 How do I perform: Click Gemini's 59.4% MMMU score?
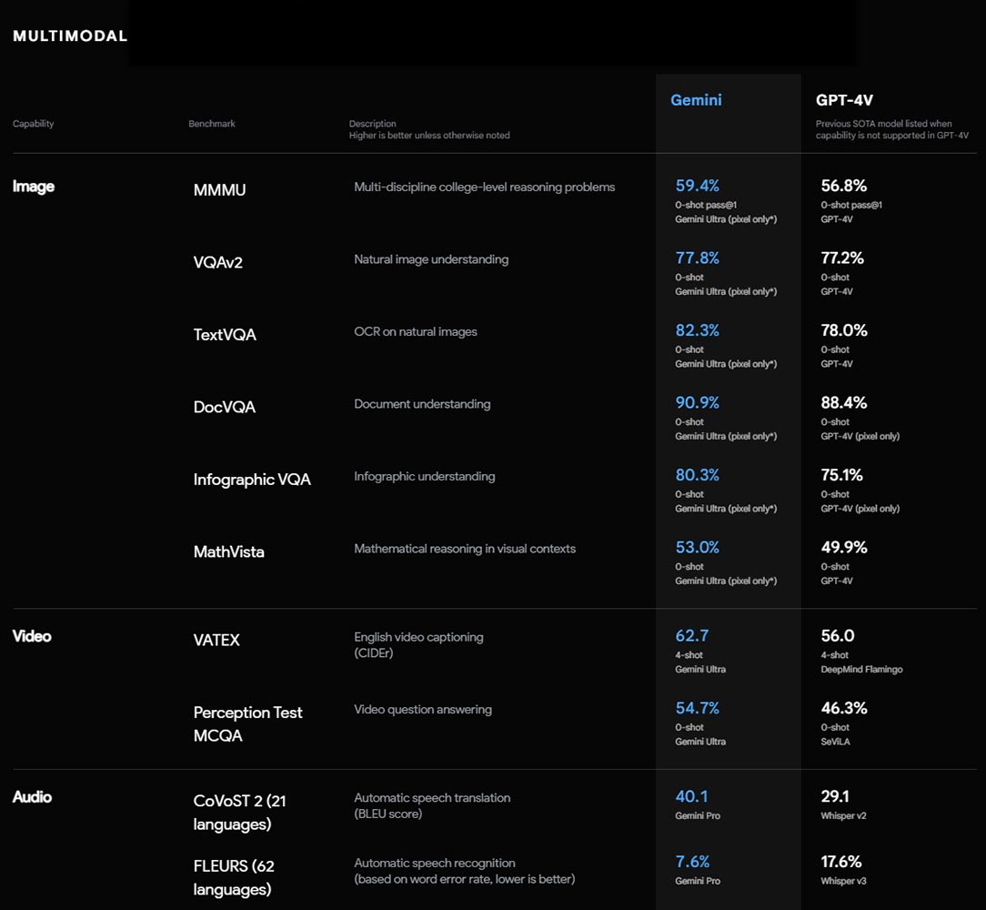[x=698, y=186]
